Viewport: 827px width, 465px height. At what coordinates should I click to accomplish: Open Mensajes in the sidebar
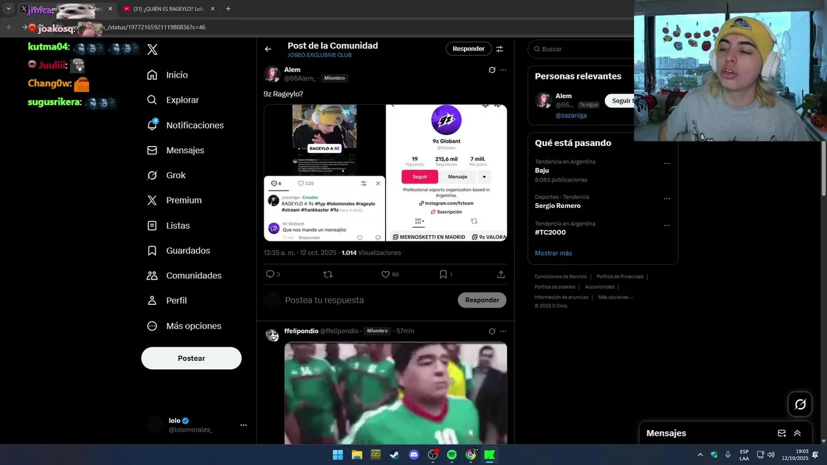click(175, 150)
